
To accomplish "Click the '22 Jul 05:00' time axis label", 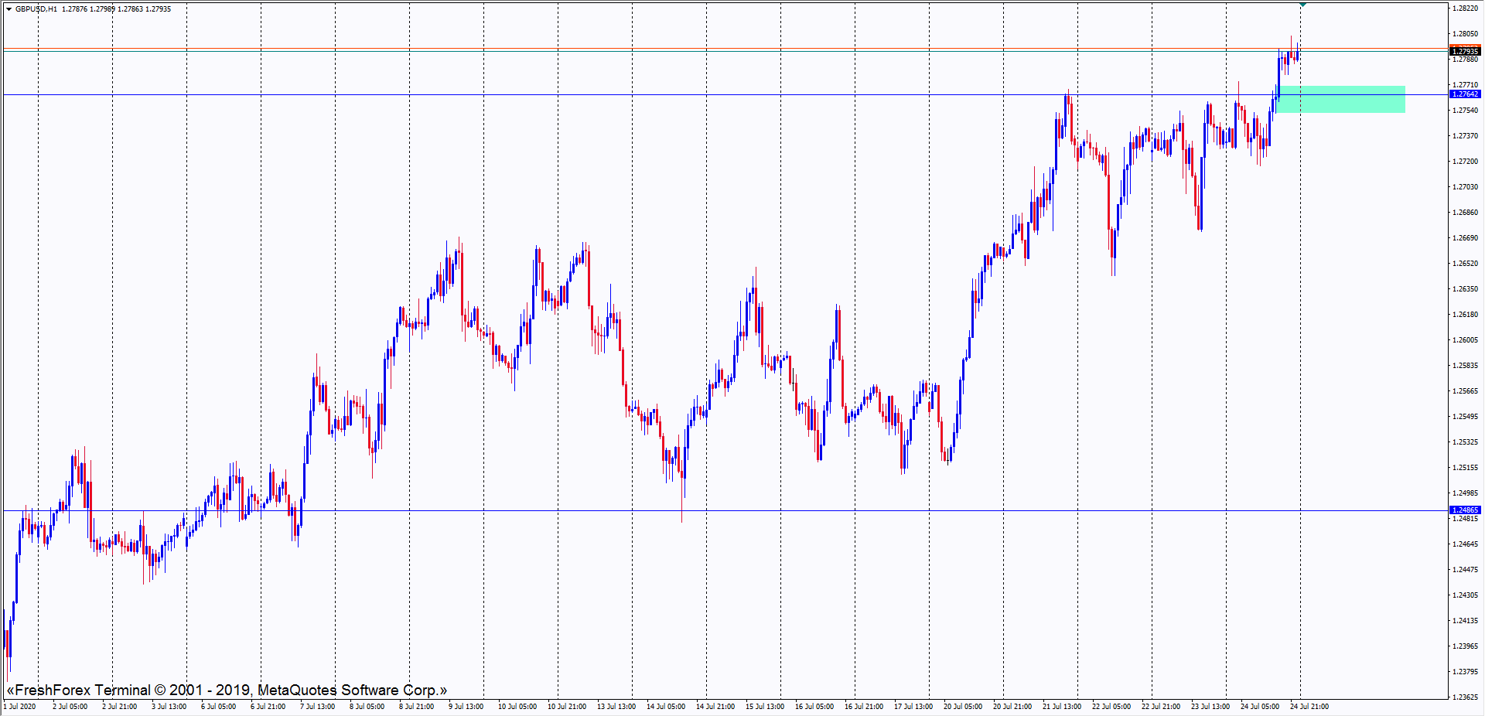I will tap(1111, 706).
